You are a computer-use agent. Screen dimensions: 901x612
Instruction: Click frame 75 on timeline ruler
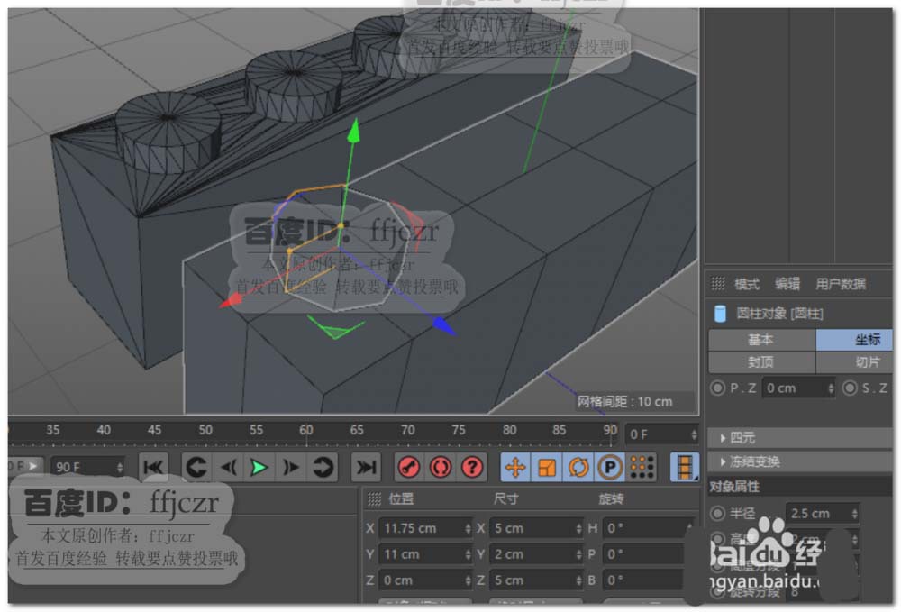point(459,430)
